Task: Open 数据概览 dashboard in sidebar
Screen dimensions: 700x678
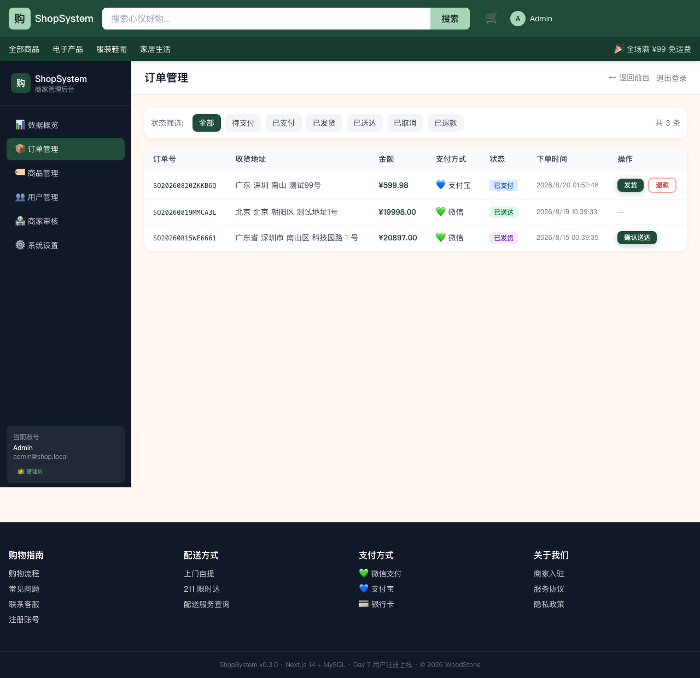Action: [x=66, y=125]
